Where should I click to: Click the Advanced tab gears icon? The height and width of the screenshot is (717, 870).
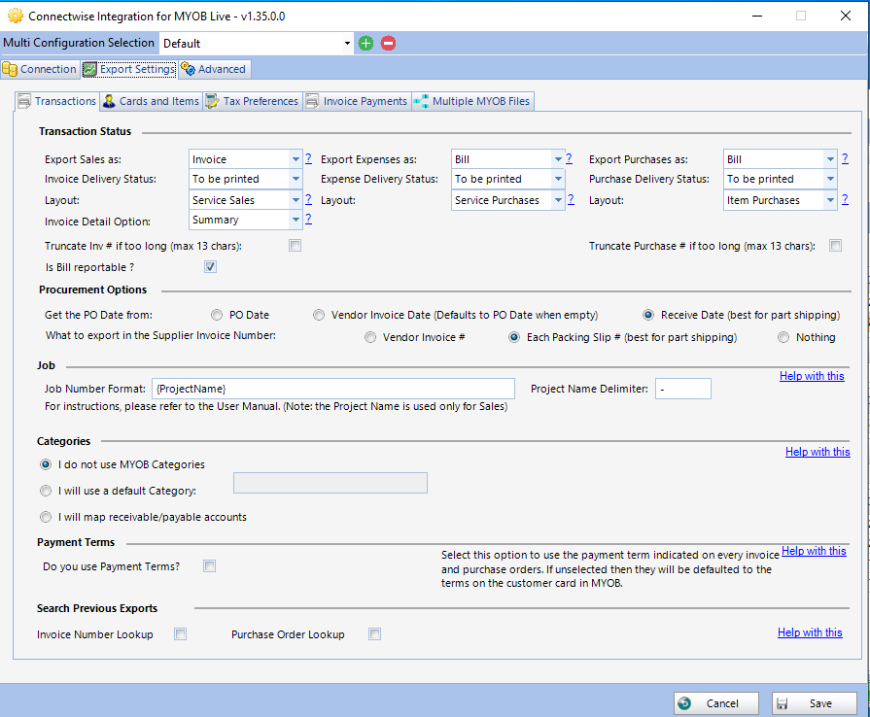click(188, 69)
